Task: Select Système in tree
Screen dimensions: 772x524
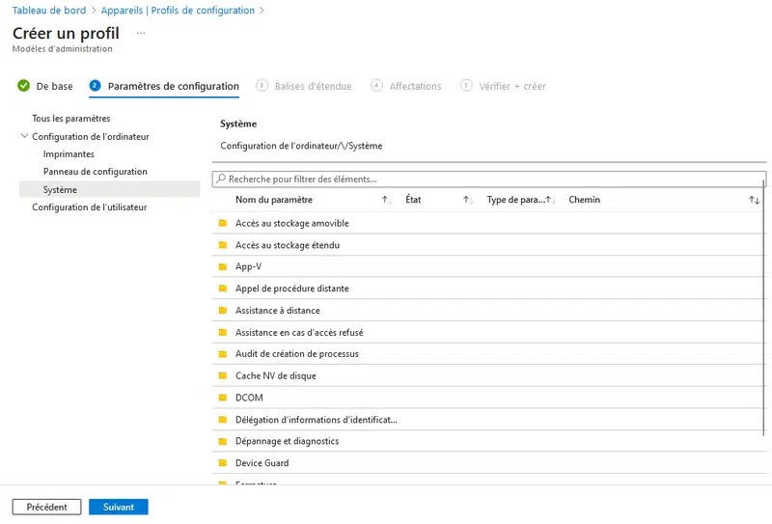Action: [x=109, y=189]
